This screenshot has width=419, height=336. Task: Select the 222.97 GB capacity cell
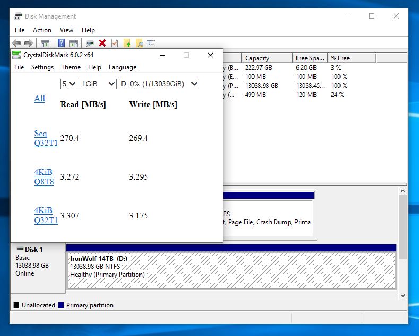pyautogui.click(x=258, y=68)
